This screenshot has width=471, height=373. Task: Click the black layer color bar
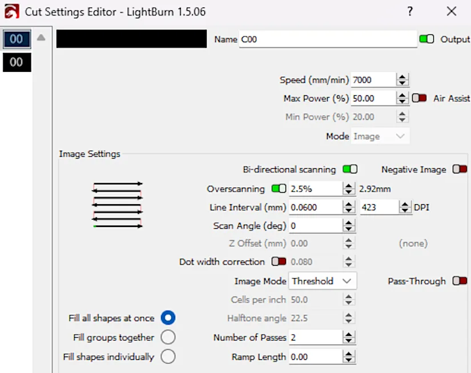tap(131, 39)
